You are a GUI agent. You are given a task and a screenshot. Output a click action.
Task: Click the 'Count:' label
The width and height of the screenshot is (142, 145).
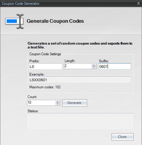(32, 97)
